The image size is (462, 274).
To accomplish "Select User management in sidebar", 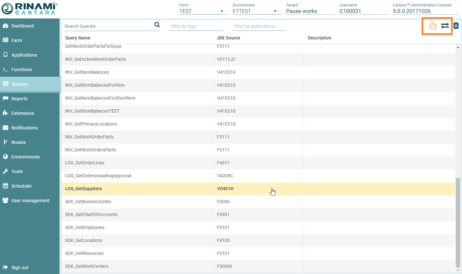I will point(30,201).
